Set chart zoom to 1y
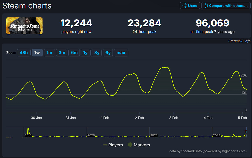 click(x=85, y=53)
